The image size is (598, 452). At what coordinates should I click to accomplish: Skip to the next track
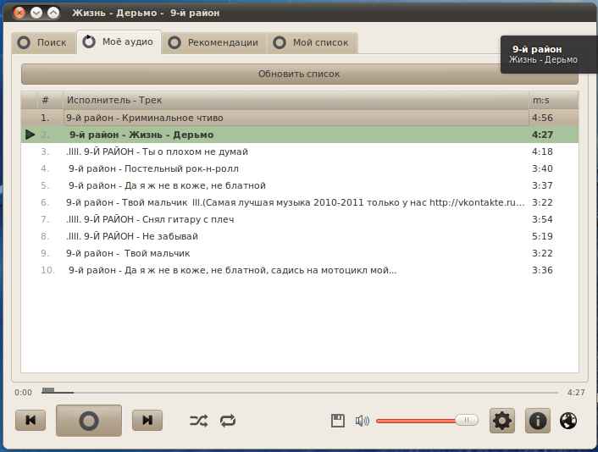coord(147,420)
